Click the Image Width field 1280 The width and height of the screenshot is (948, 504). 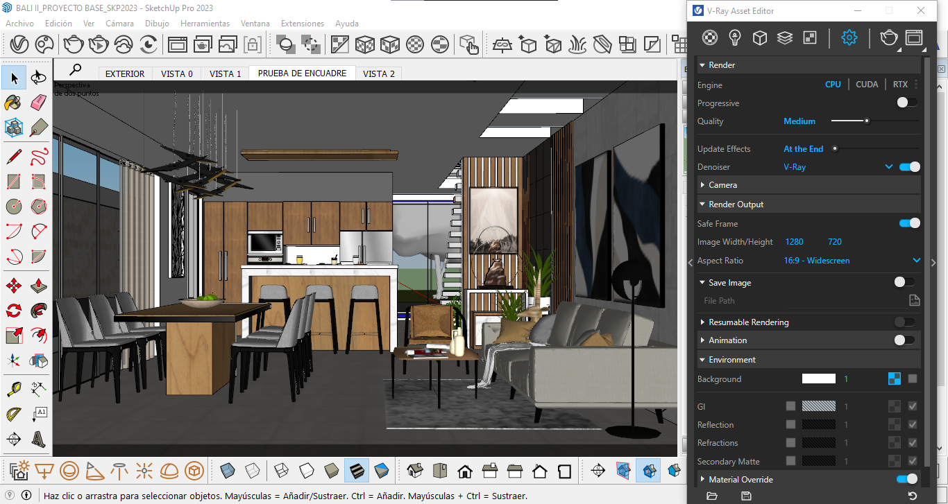pos(795,242)
